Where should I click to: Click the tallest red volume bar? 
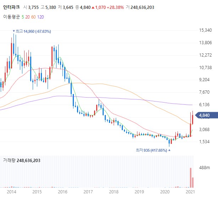pos(191,178)
